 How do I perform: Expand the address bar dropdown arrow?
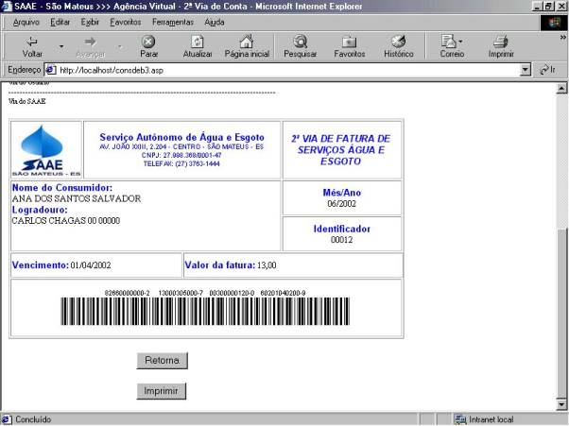pos(525,70)
